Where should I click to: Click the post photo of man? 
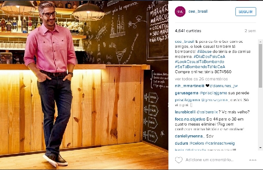84,85
